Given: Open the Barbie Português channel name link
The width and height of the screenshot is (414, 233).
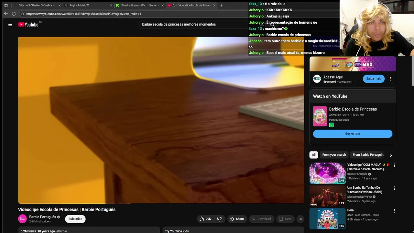Looking at the screenshot, I should click(43, 217).
